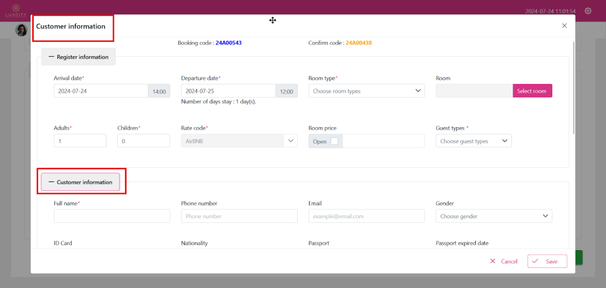606x288 pixels.
Task: Click the Save button
Action: pos(547,261)
